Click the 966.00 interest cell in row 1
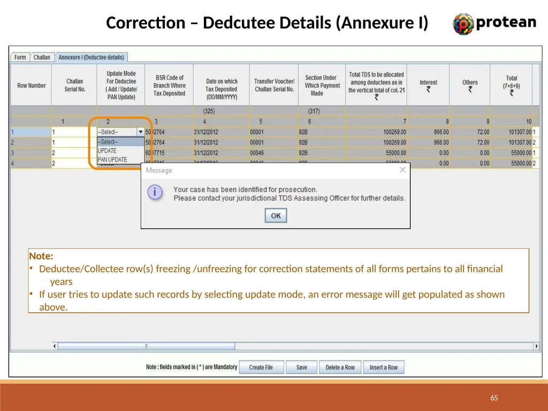The height and width of the screenshot is (411, 548). 428,132
